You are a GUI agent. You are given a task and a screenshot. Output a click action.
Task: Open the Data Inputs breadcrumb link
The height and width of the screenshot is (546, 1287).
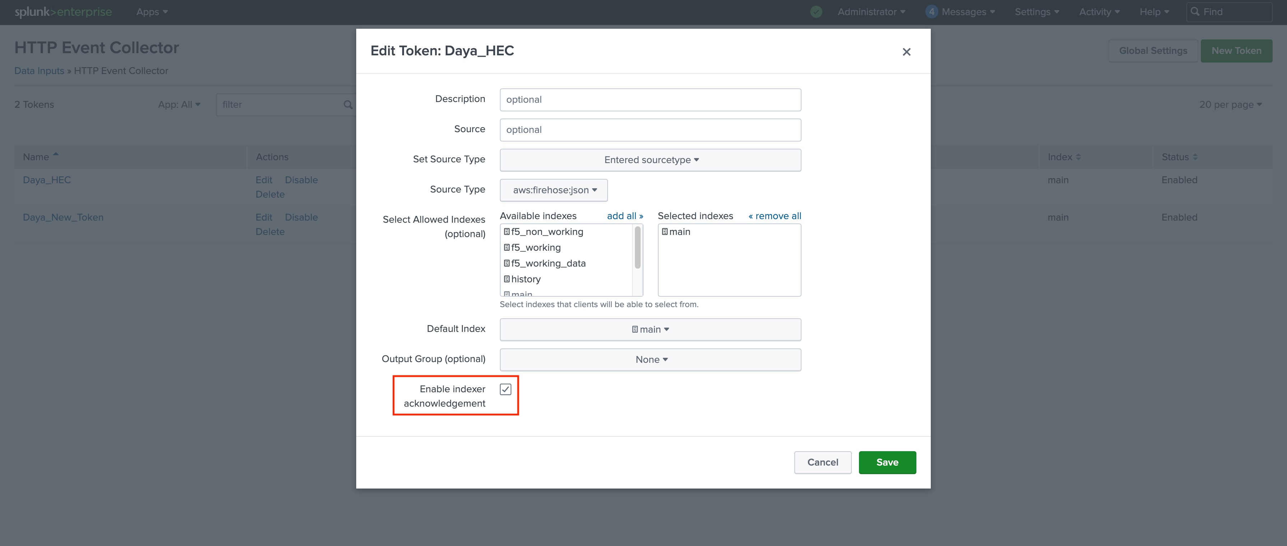click(39, 71)
